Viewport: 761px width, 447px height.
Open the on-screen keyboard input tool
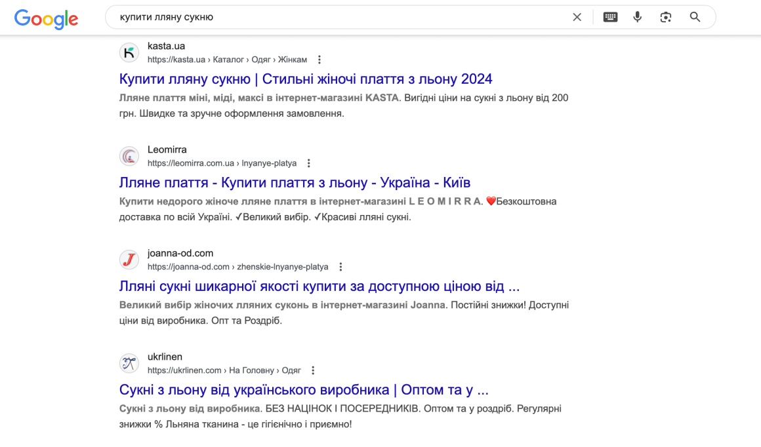pyautogui.click(x=610, y=17)
